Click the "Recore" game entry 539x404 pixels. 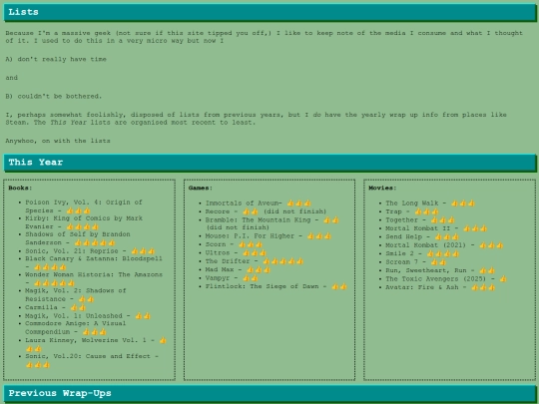266,211
